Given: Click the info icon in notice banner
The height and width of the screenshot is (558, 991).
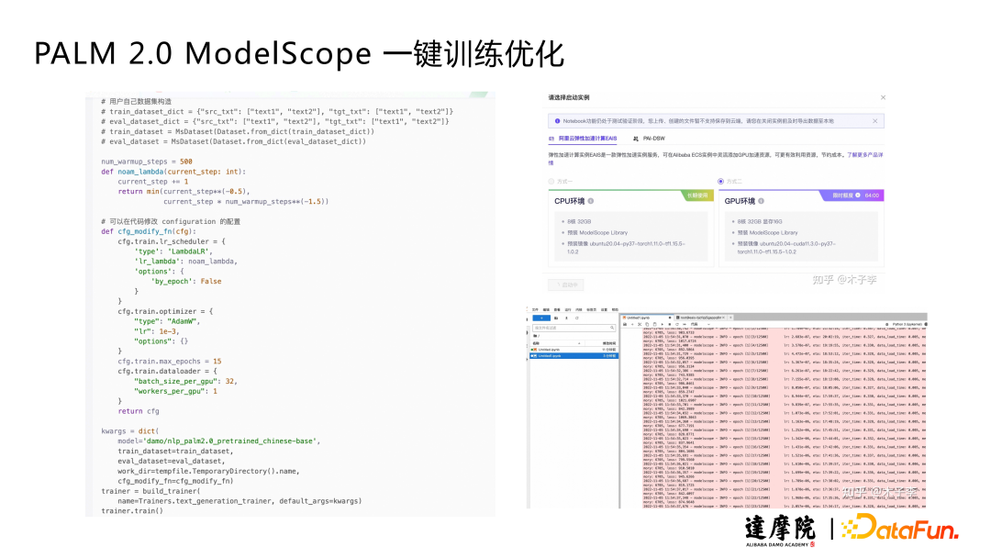Looking at the screenshot, I should coord(557,121).
